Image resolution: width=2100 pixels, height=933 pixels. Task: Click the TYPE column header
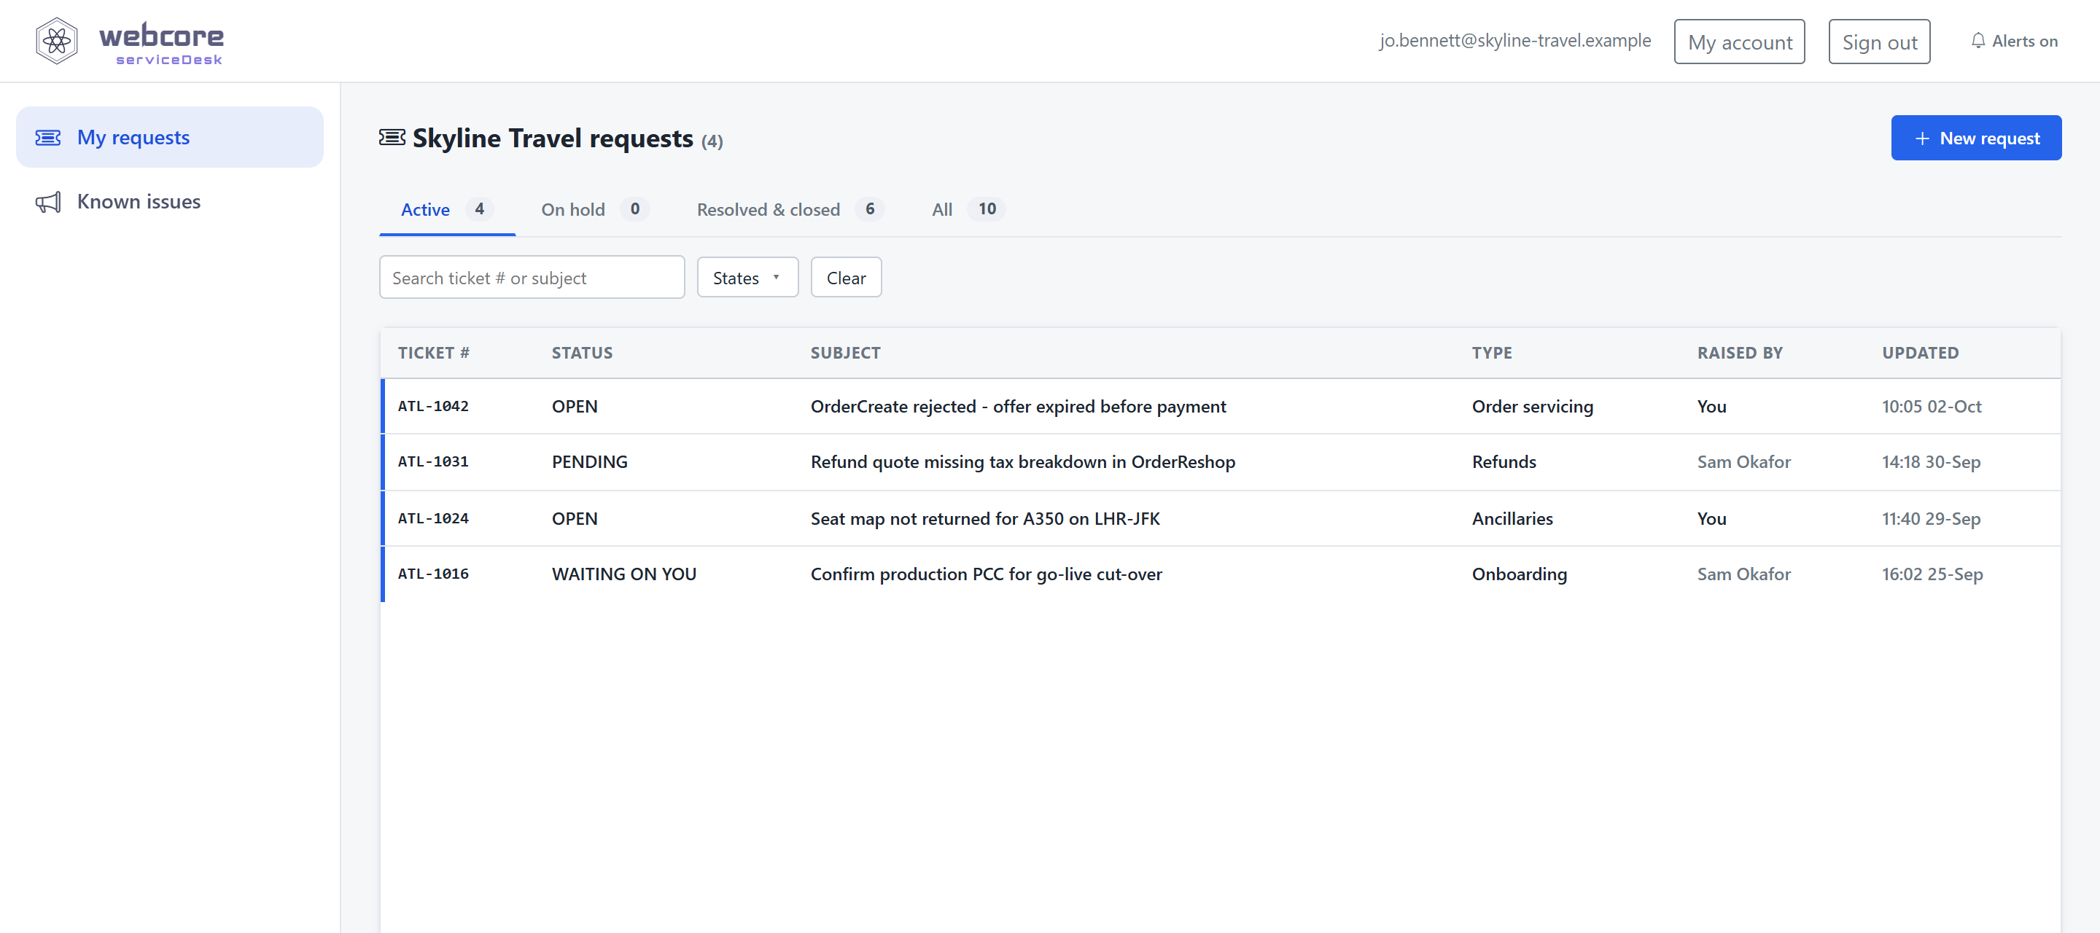(x=1492, y=353)
